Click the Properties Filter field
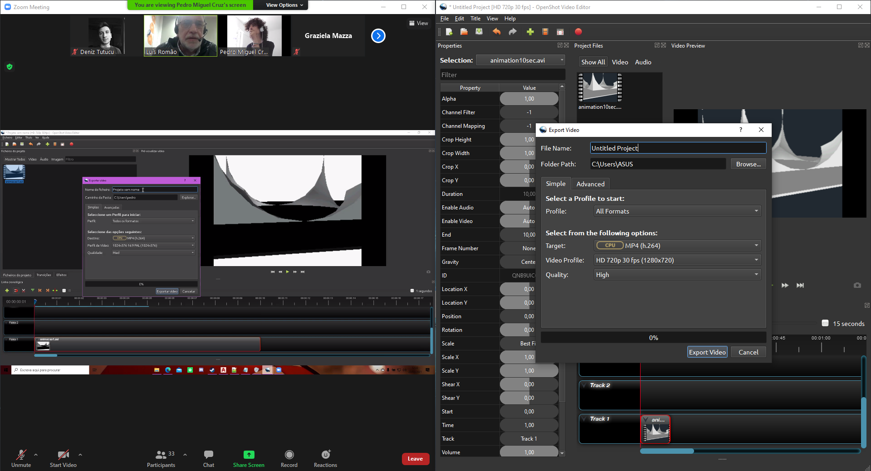 pos(503,75)
